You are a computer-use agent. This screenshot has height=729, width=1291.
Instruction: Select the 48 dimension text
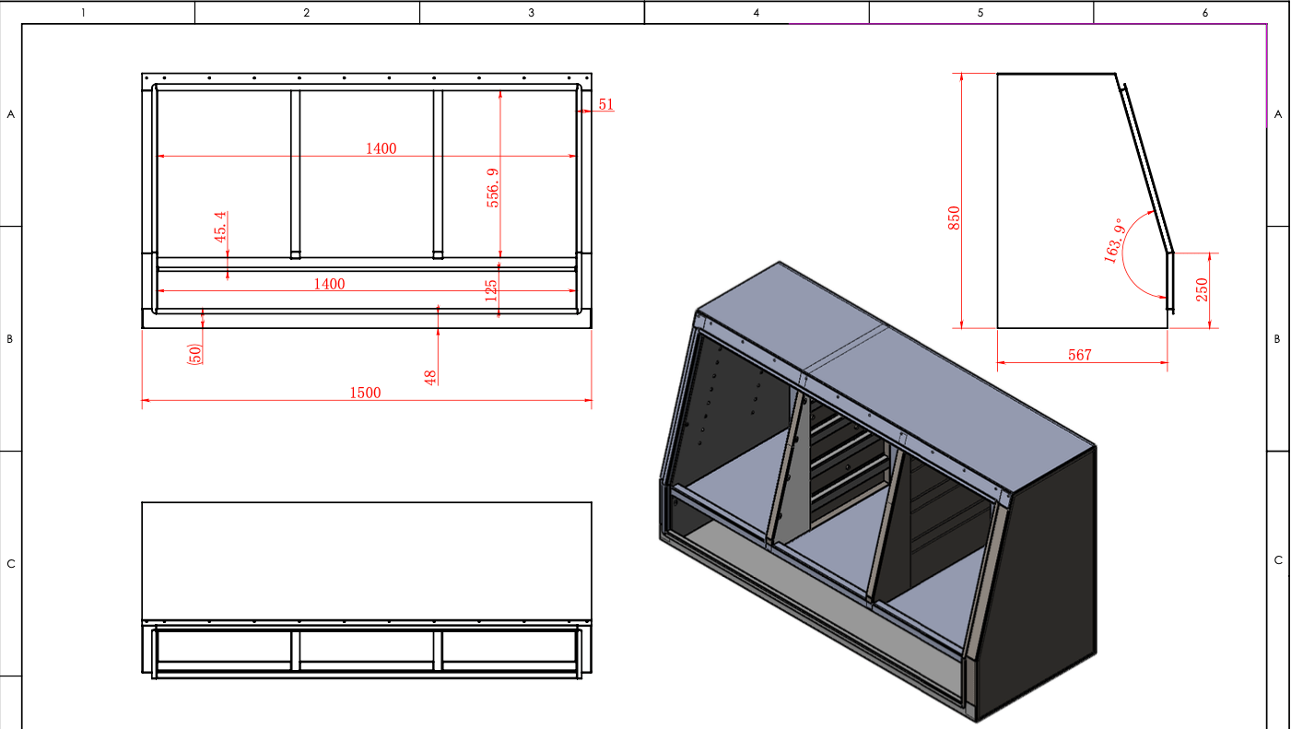[x=430, y=377]
